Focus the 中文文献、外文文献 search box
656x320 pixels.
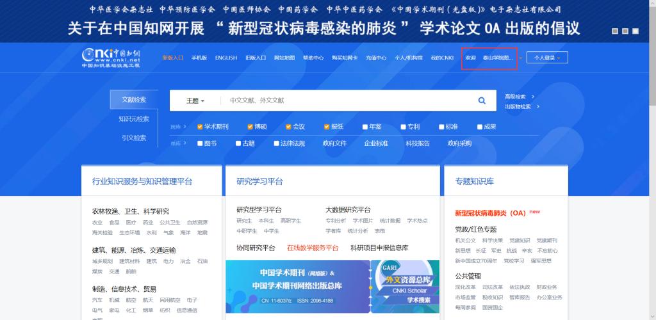point(346,100)
